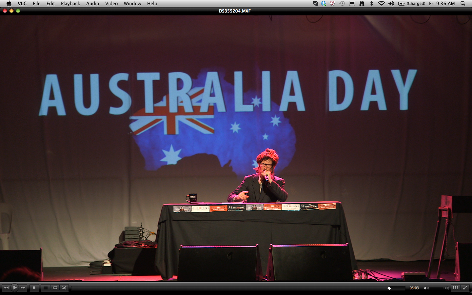Image resolution: width=472 pixels, height=295 pixels.
Task: Mute audio using the small speaker icon
Action: coord(425,288)
